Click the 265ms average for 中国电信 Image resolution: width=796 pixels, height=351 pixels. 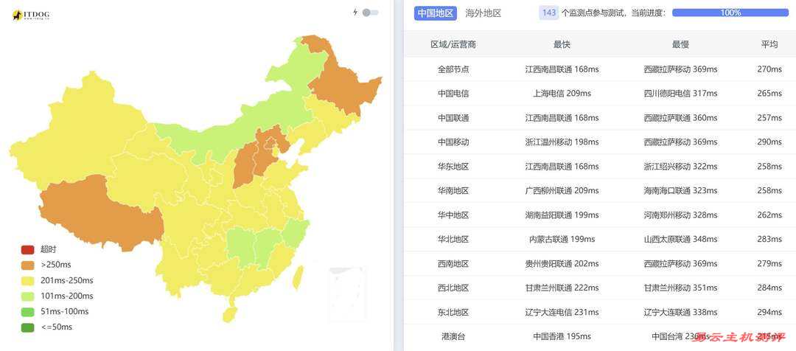[769, 94]
